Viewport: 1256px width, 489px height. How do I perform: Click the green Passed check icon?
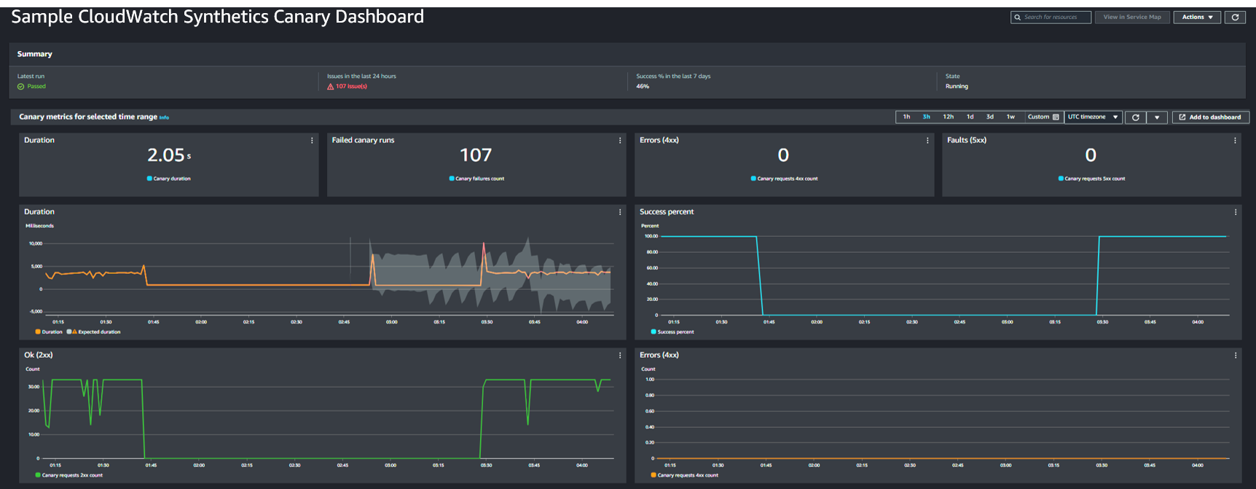pos(21,87)
